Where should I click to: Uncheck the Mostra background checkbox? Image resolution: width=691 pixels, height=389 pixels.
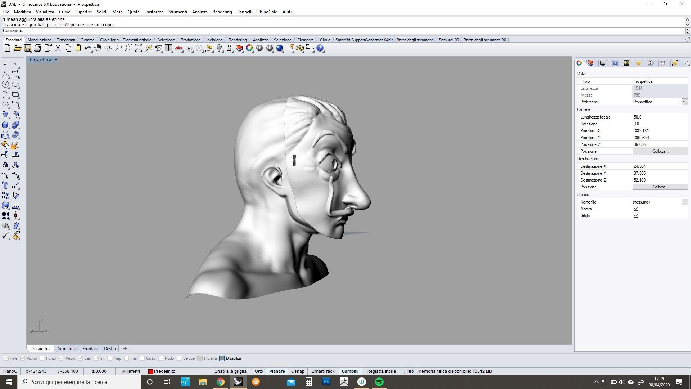click(636, 209)
